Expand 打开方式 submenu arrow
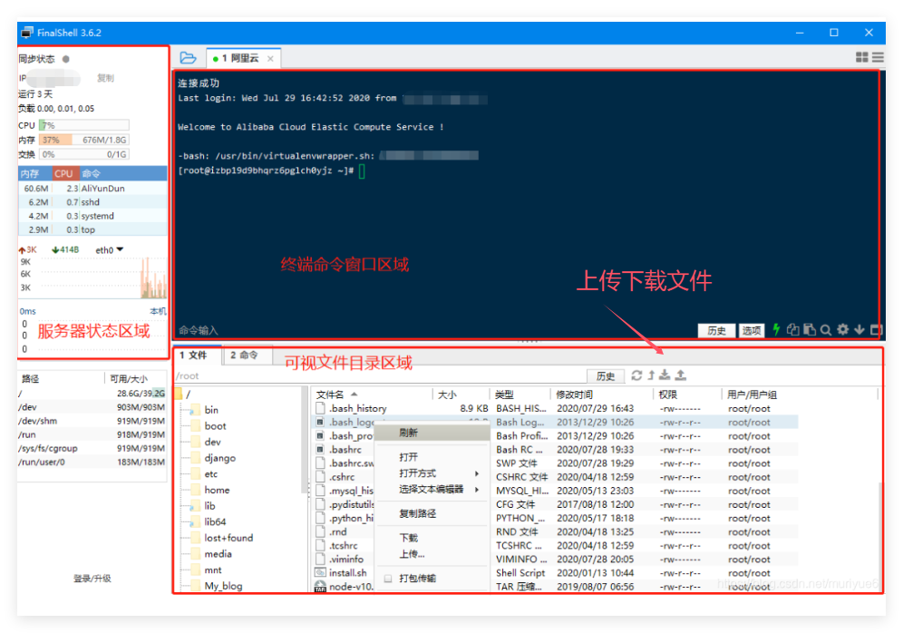The image size is (903, 633). pyautogui.click(x=477, y=473)
